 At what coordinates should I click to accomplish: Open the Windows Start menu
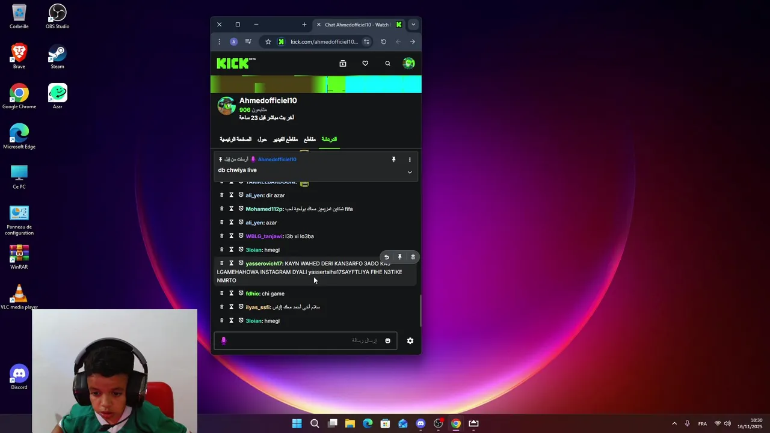tap(297, 423)
